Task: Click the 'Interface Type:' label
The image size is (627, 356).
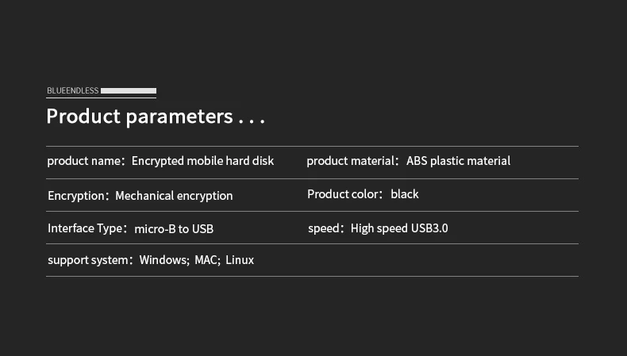Action: point(87,228)
